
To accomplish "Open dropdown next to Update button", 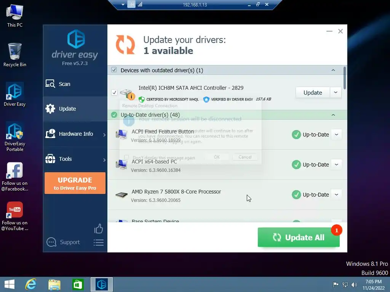I will [x=336, y=92].
